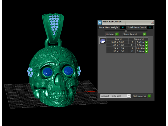The image size is (168, 126).
Task: Select the skull's left blue eye gem
Action: coord(47,72)
